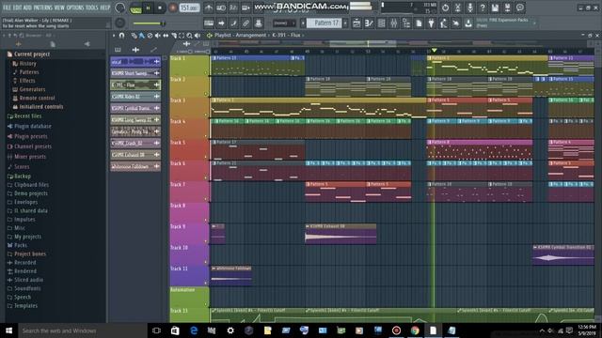This screenshot has width=602, height=338.
Task: Stop playback with the stop button
Action: (x=160, y=8)
